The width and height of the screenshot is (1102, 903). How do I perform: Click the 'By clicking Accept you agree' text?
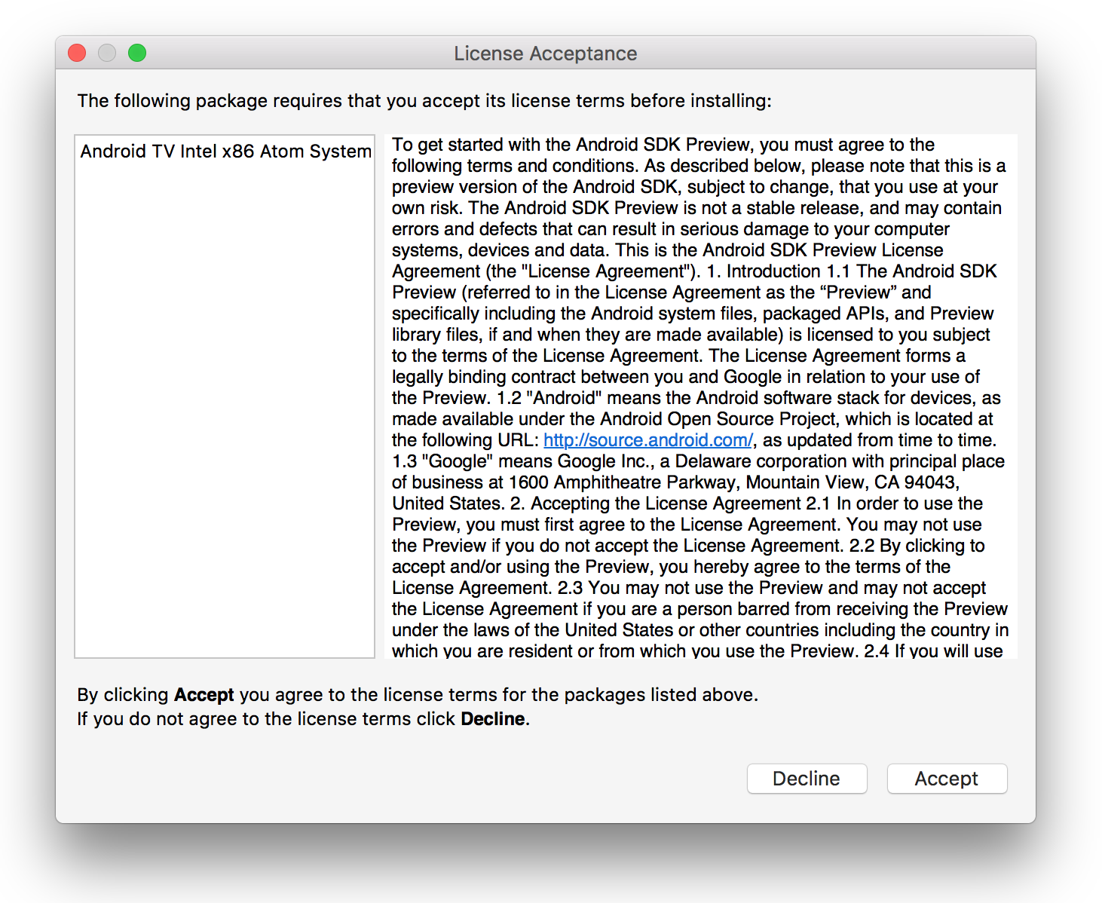[x=418, y=695]
